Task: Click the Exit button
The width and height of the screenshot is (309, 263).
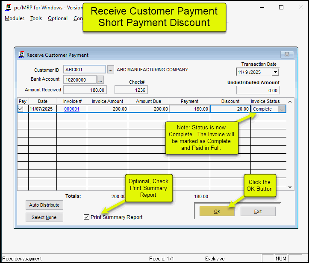Action: click(x=258, y=211)
